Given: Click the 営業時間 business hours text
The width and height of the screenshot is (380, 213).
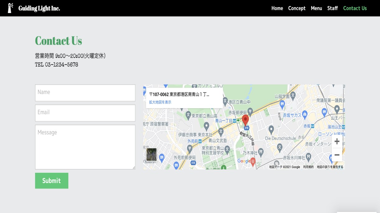Looking at the screenshot, I should pyautogui.click(x=70, y=56).
